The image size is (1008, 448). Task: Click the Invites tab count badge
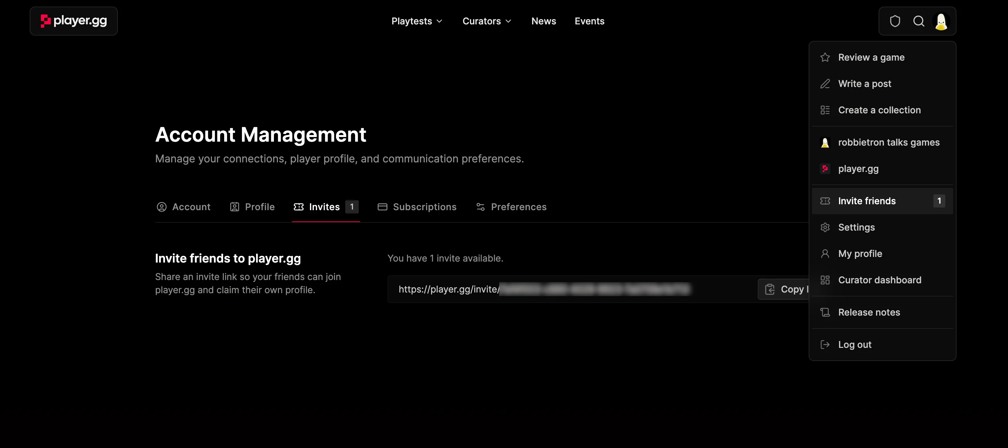[x=352, y=207]
